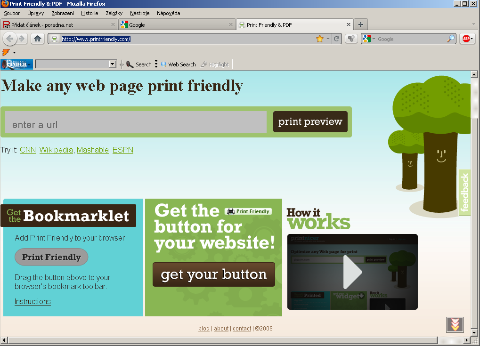Viewport: 480px width, 346px height.
Task: Open a new tab with plus button
Action: pos(361,24)
